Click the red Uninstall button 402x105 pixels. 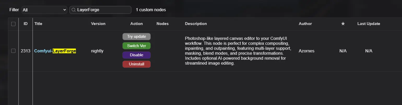click(137, 64)
